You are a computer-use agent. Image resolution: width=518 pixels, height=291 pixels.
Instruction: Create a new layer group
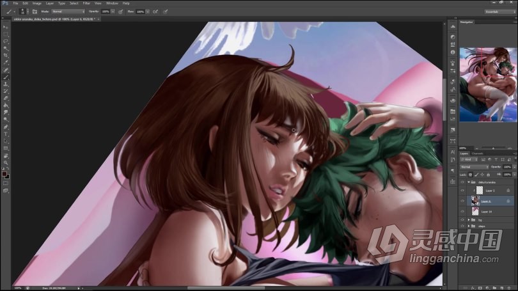click(494, 288)
